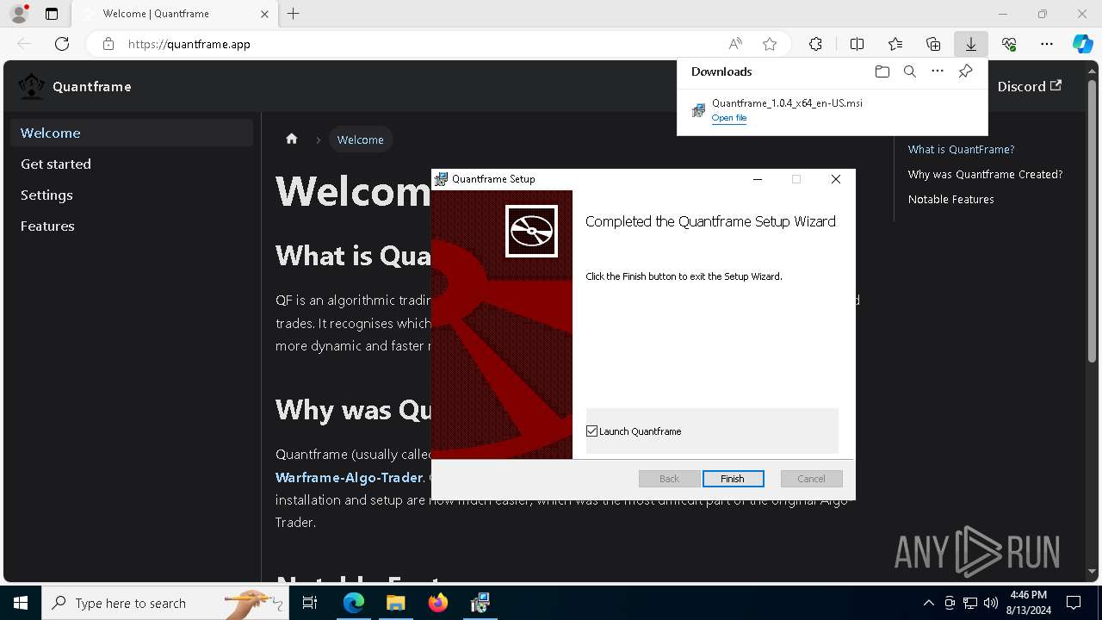Click the Cancel button in setup wizard

(811, 479)
